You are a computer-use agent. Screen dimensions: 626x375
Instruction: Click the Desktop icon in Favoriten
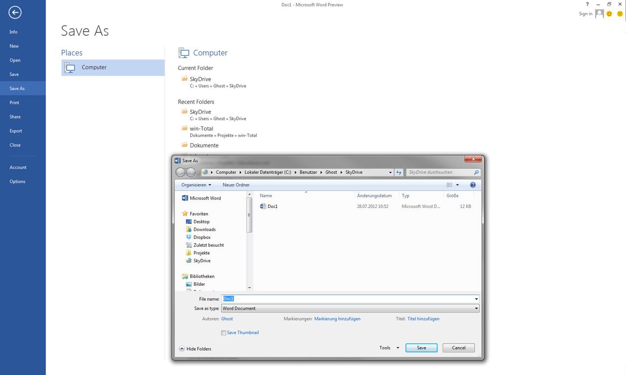[189, 222]
